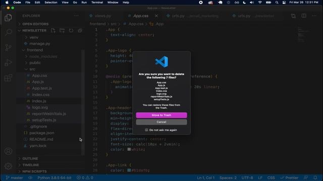Click the master branch status item

pos(14,177)
